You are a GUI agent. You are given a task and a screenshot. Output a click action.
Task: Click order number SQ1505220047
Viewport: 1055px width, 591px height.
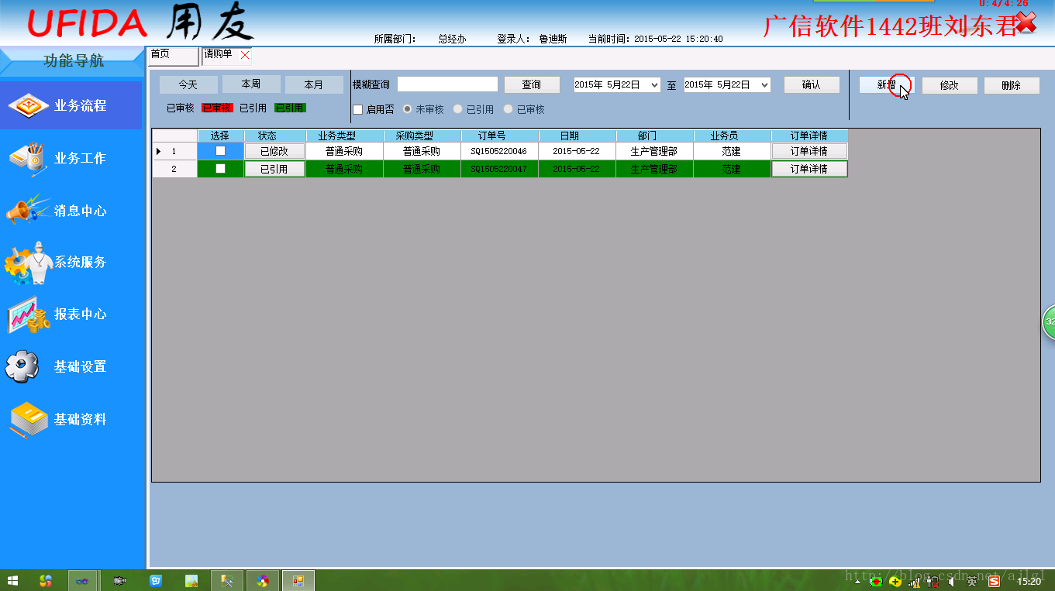499,168
